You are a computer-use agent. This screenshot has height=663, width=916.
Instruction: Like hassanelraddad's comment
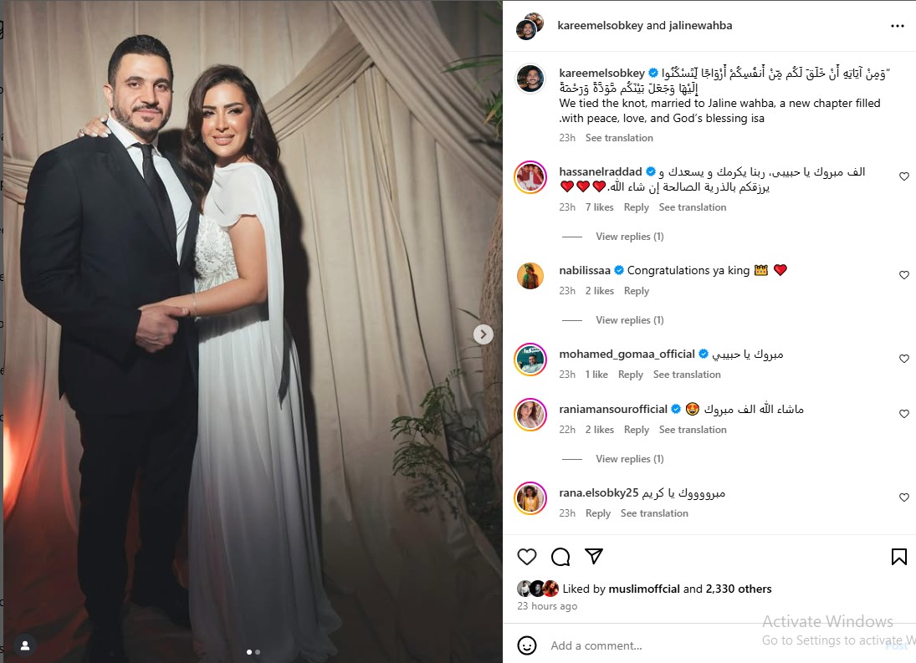(903, 176)
